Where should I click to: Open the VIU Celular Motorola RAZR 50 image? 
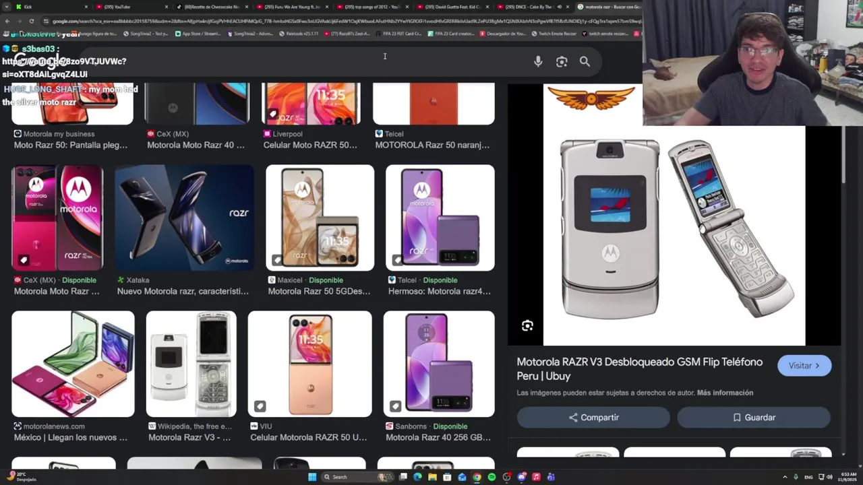click(310, 364)
